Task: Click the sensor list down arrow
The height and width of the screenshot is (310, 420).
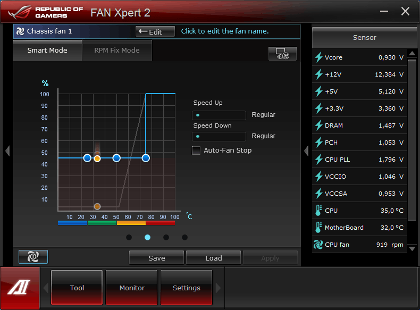Action: [x=412, y=249]
